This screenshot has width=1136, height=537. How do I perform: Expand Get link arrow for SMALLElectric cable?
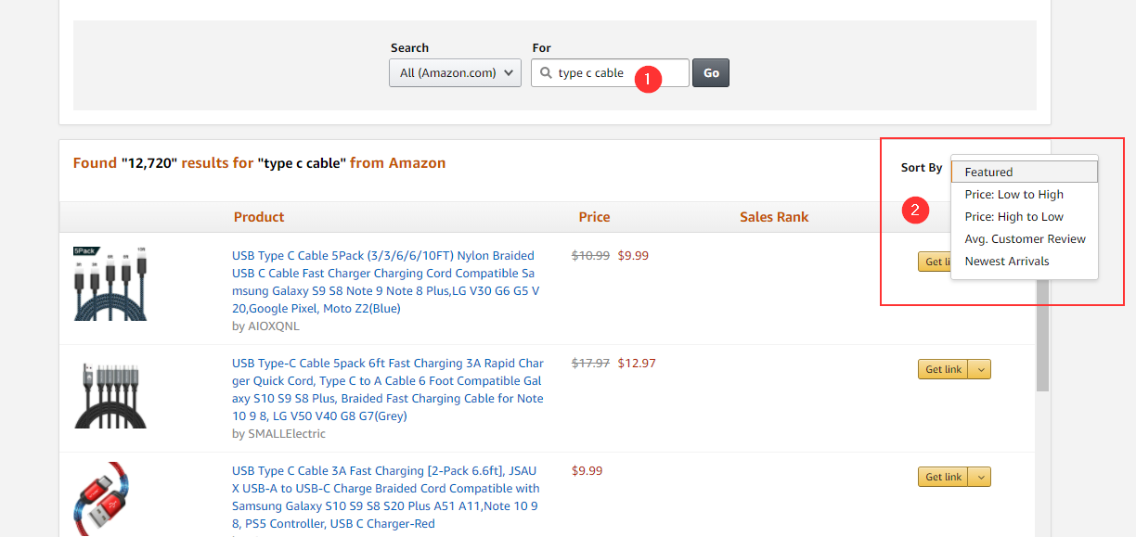coord(981,370)
